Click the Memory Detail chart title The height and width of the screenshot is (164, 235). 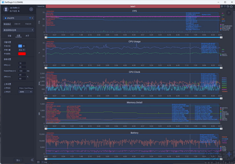tap(134, 103)
